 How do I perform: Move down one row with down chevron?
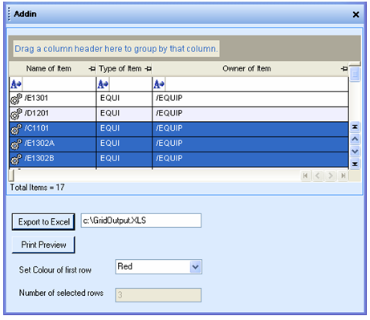coord(355,152)
